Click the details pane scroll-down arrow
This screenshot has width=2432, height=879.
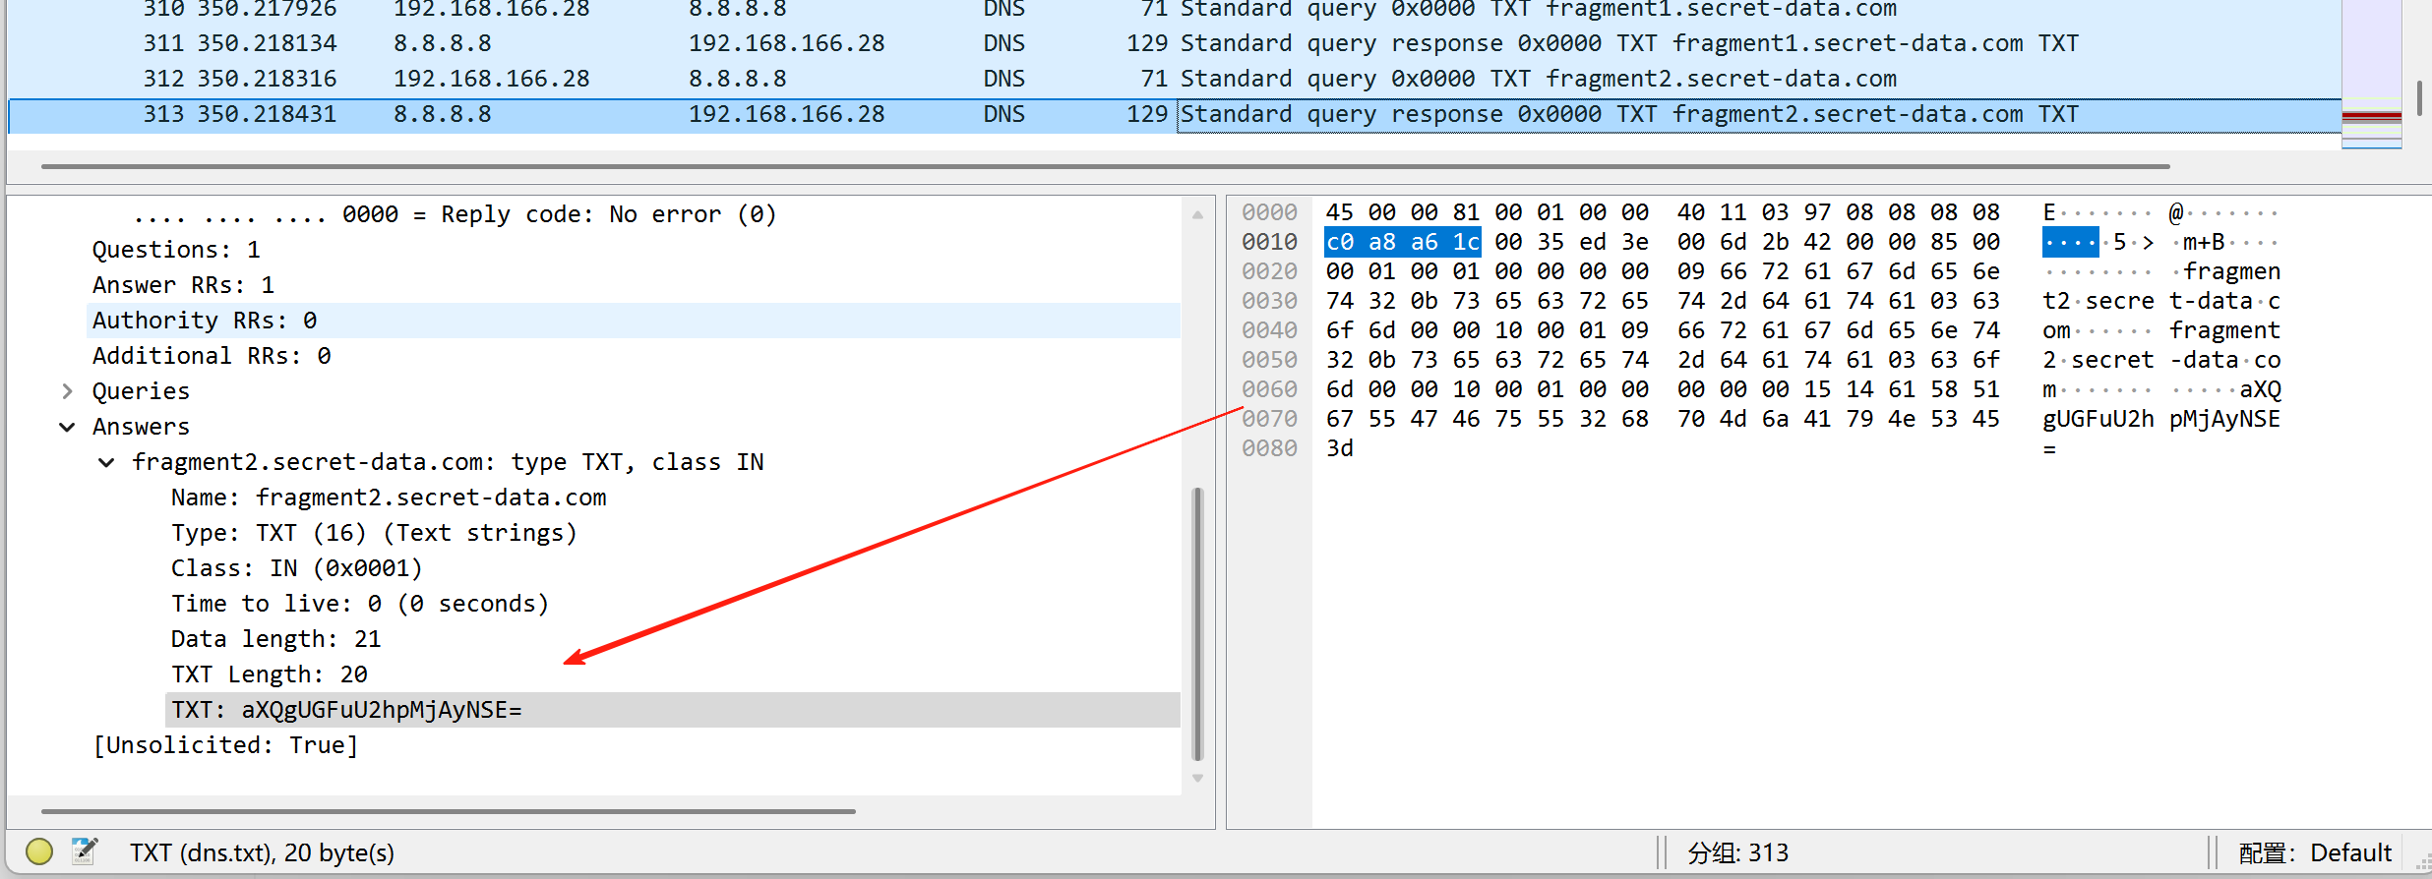(1197, 778)
